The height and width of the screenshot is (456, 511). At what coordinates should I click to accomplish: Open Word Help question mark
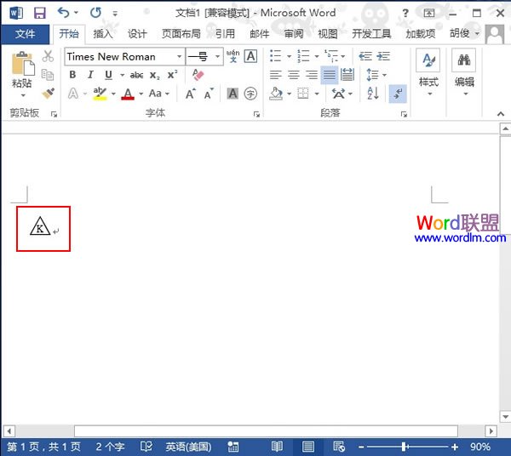(405, 13)
